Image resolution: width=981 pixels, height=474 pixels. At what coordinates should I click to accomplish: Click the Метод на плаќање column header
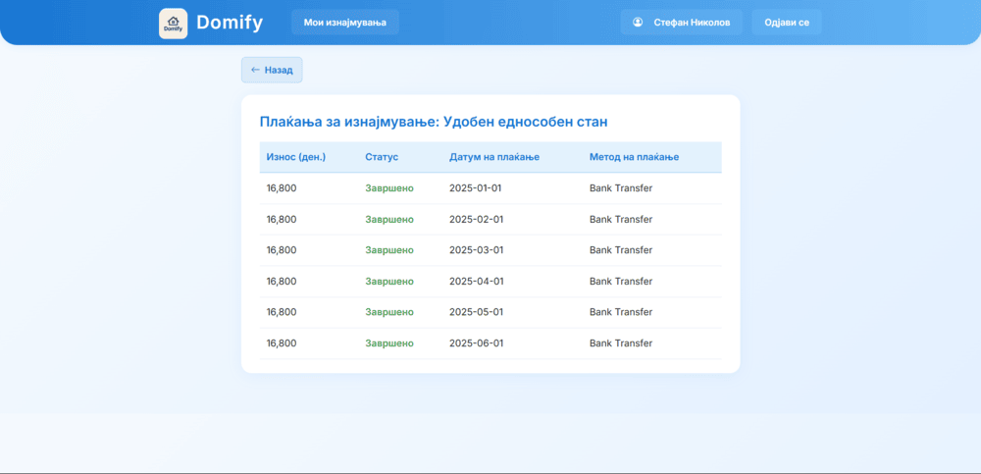click(634, 157)
